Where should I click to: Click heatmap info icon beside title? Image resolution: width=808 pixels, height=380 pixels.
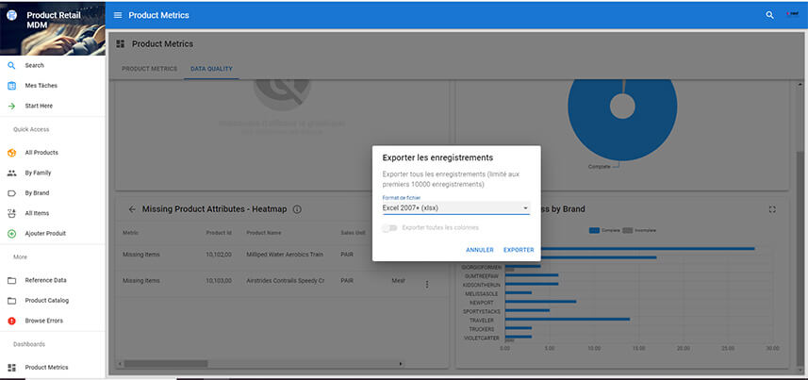point(297,209)
